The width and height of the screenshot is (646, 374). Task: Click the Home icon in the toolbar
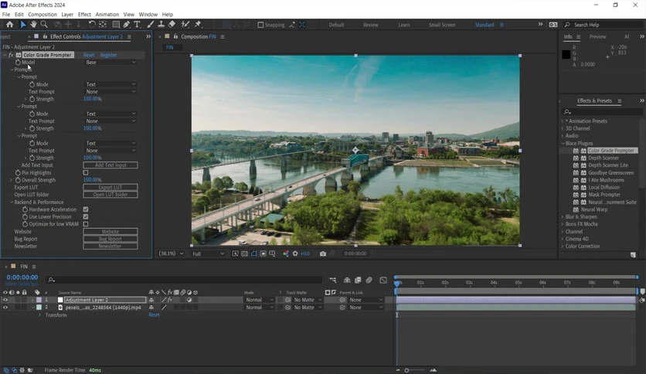[x=9, y=25]
